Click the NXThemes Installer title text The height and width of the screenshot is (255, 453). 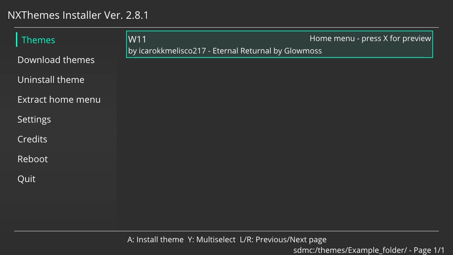pos(54,15)
